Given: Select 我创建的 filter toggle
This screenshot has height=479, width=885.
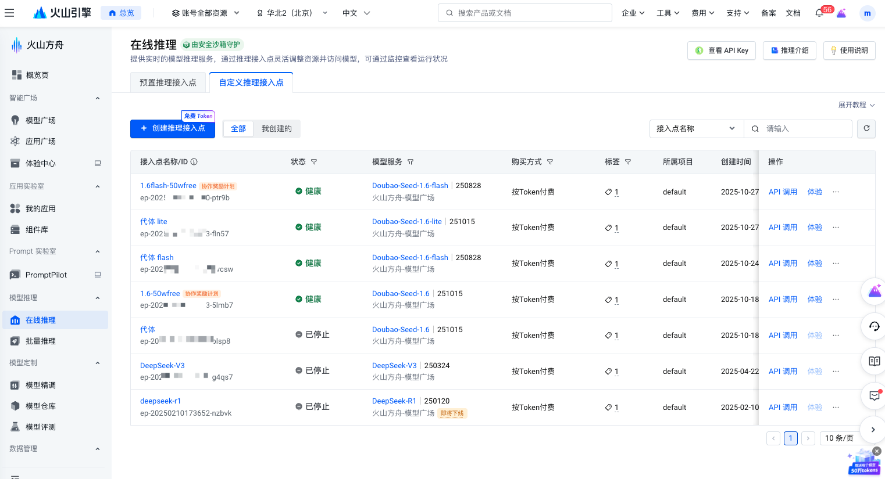Looking at the screenshot, I should click(277, 128).
